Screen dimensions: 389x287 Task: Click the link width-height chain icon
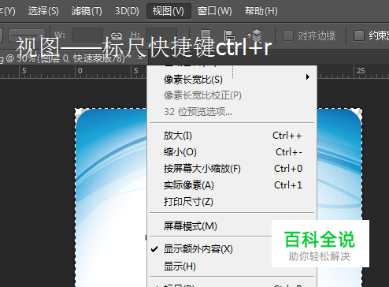click(x=117, y=35)
